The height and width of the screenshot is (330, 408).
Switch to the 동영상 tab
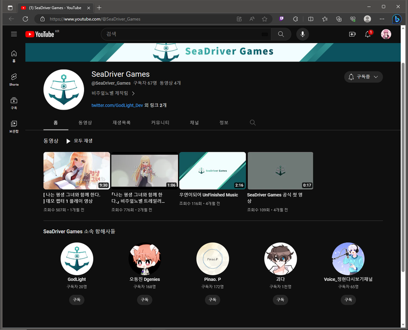(x=85, y=122)
